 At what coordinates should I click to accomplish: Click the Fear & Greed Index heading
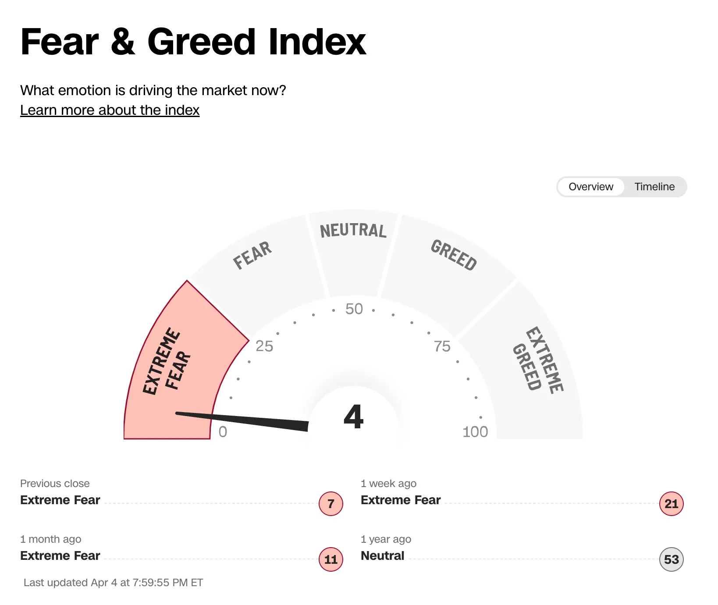click(x=193, y=42)
